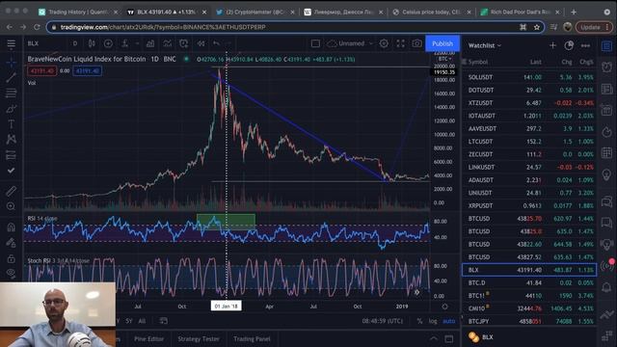Open the TradingView hamburger menu
This screenshot has height=347, width=617.
11,43
